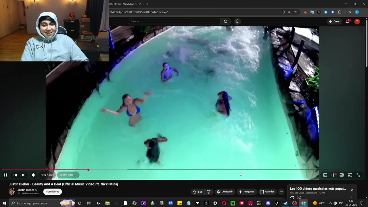Viewport: 368px width, 207px height.
Task: Open Discord from the taskbar
Action: 268,203
